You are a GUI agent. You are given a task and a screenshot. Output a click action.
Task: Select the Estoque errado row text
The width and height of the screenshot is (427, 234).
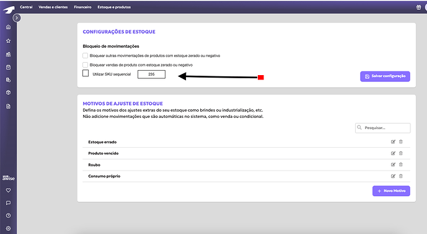[x=102, y=142]
